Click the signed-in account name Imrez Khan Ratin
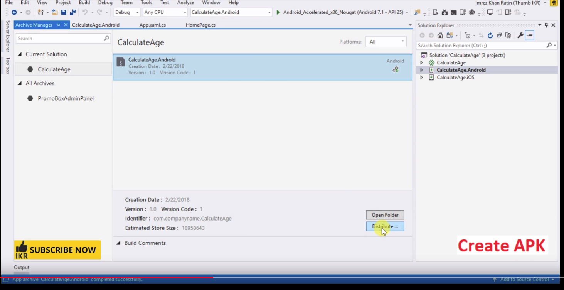This screenshot has height=290, width=564. [x=508, y=3]
